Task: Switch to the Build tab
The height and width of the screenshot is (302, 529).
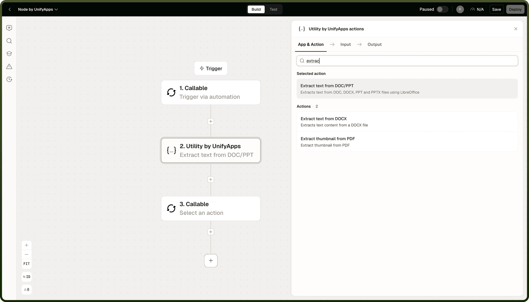Action: tap(256, 9)
